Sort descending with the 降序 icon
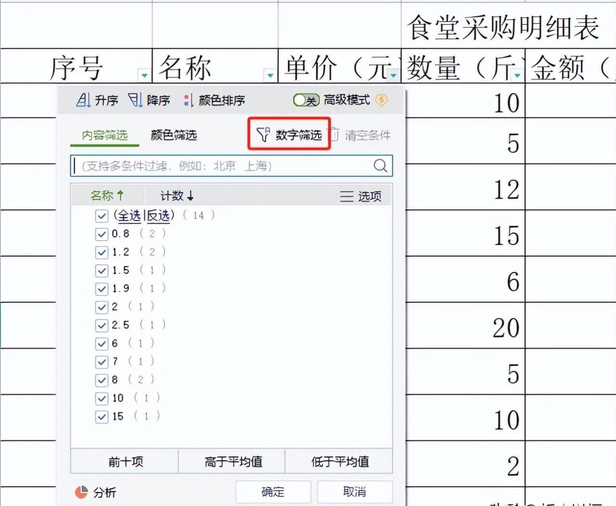The height and width of the screenshot is (506, 616). (x=135, y=100)
